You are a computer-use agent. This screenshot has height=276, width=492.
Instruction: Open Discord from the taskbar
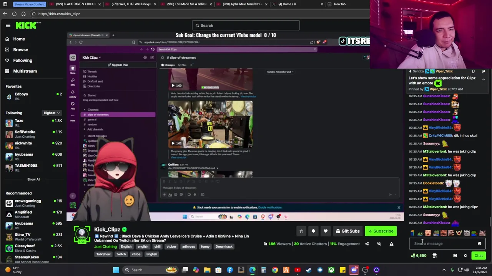[354, 270]
